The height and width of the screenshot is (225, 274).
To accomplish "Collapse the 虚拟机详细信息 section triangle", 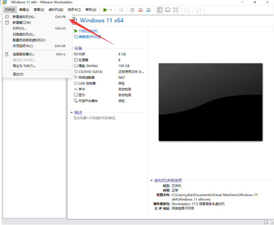I will point(152,181).
